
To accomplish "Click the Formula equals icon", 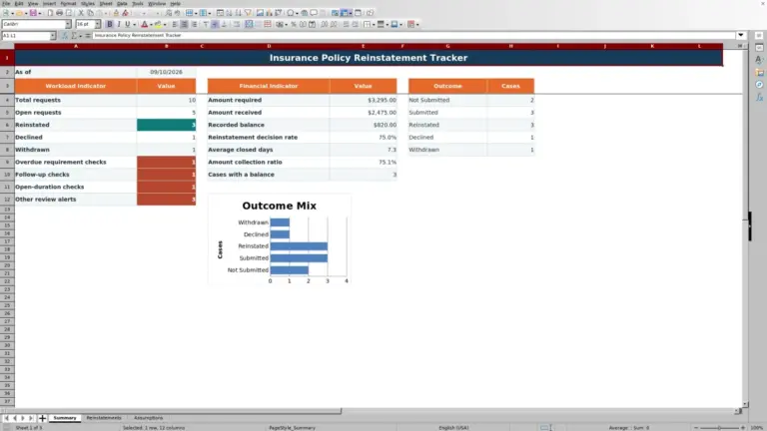I will pos(88,35).
